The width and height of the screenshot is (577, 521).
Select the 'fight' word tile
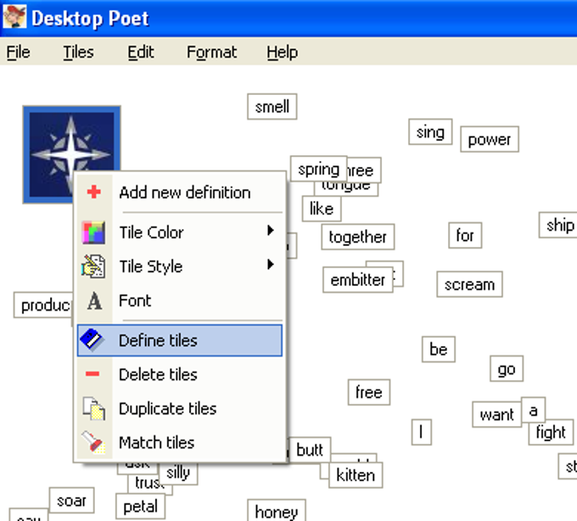coord(551,432)
